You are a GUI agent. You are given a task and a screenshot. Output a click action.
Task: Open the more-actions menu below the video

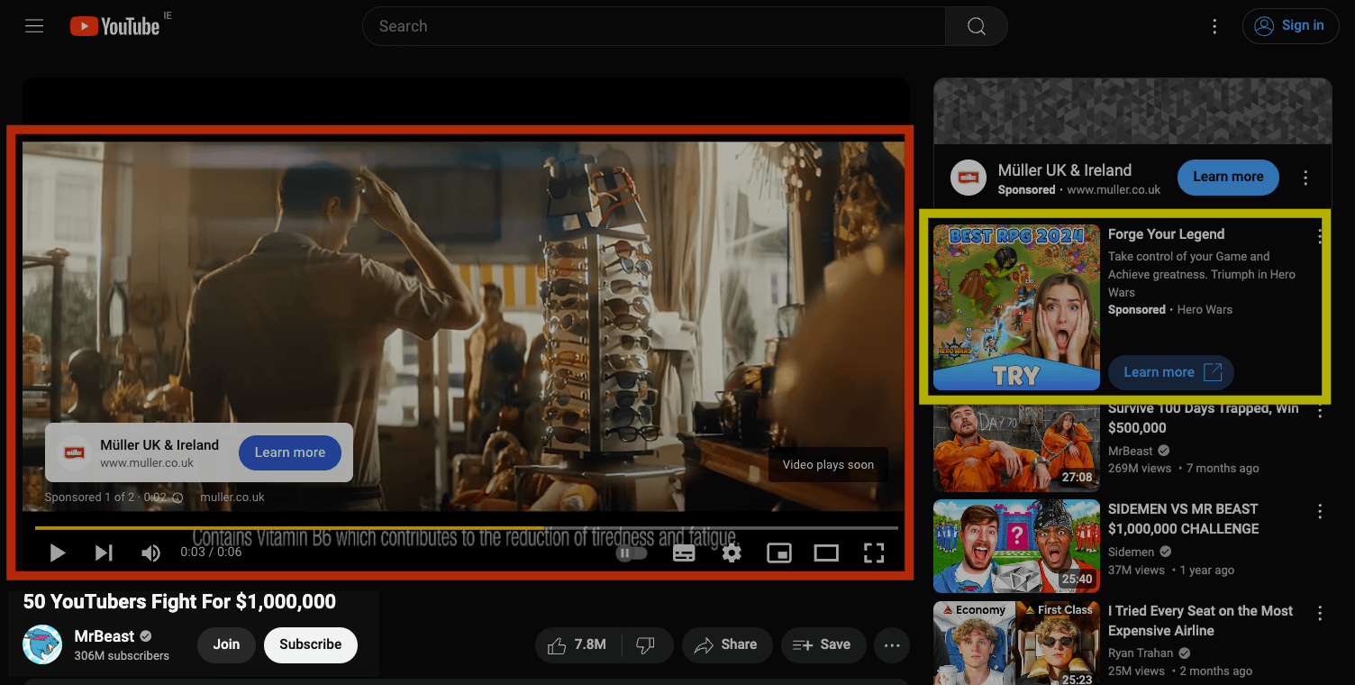pos(892,644)
